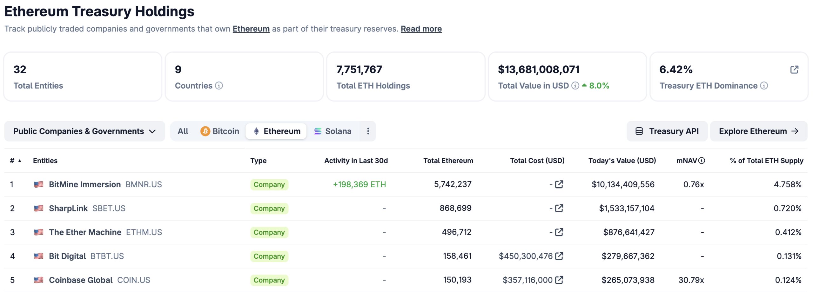The width and height of the screenshot is (813, 292).
Task: Open Bit Digital total cost external link icon
Action: [559, 256]
